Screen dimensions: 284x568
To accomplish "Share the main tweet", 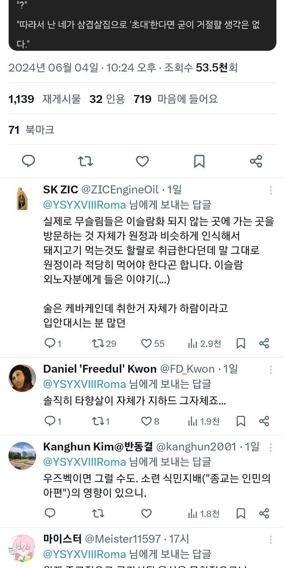I will click(256, 161).
